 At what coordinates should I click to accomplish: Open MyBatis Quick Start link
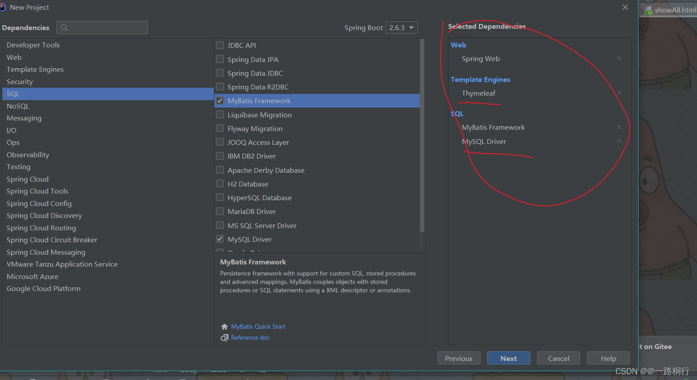click(258, 326)
